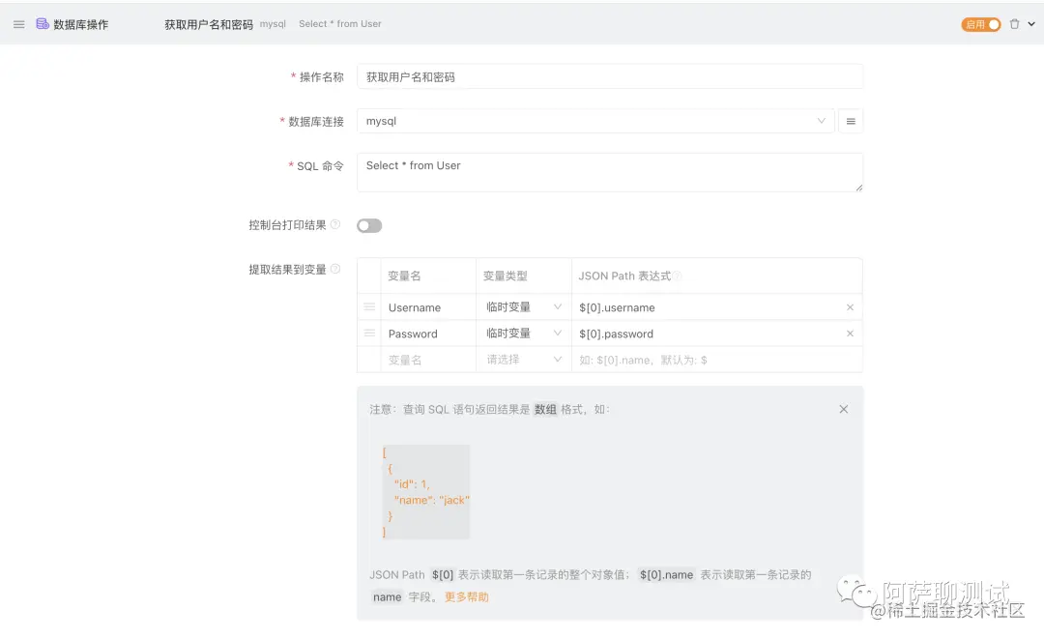Click the help icon next to 提取结果到变量
The image size is (1044, 639).
(335, 270)
